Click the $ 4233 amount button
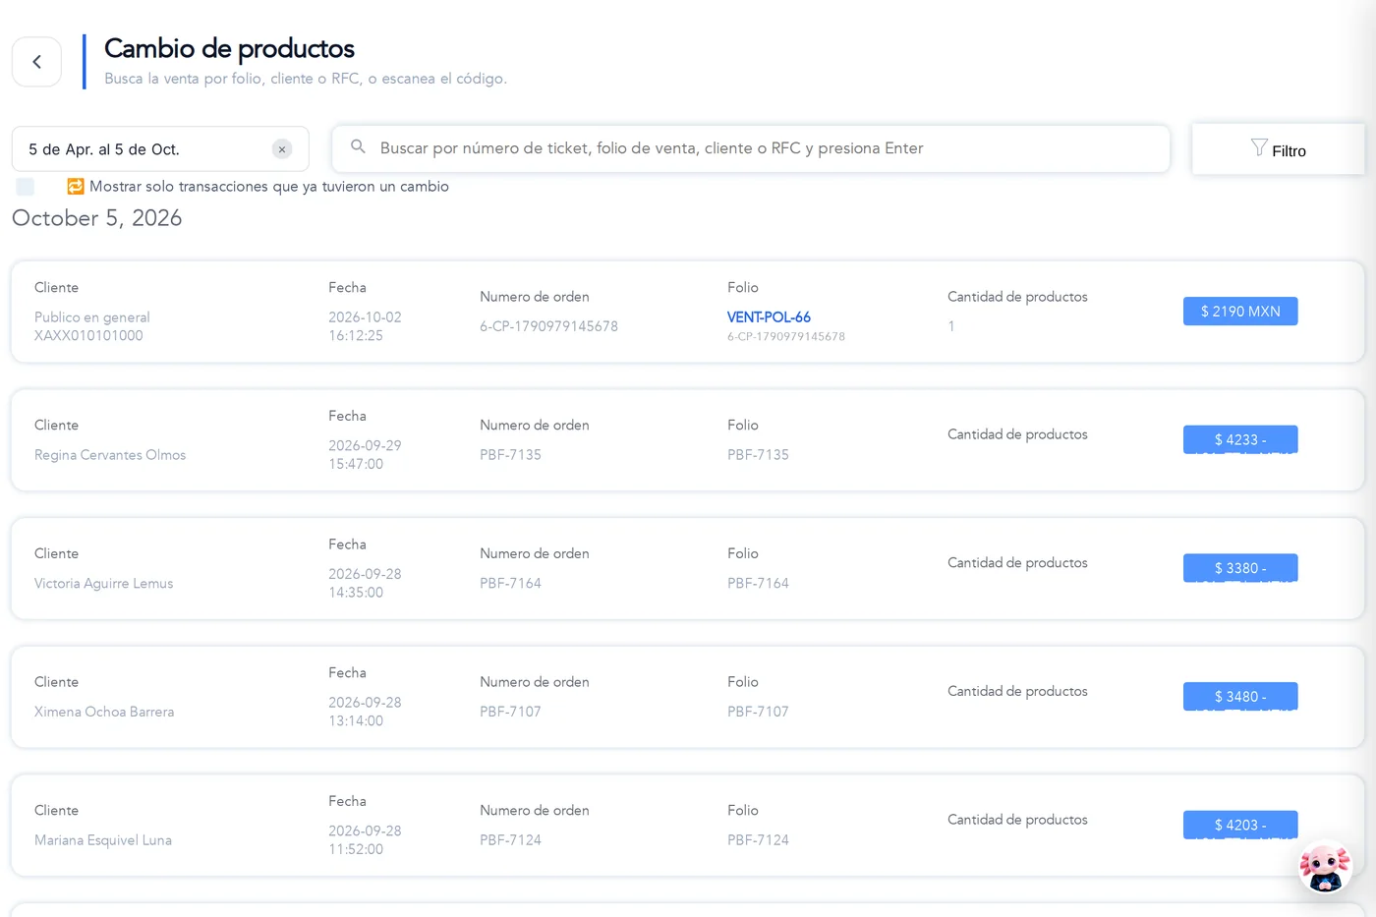The width and height of the screenshot is (1376, 917). [1240, 439]
